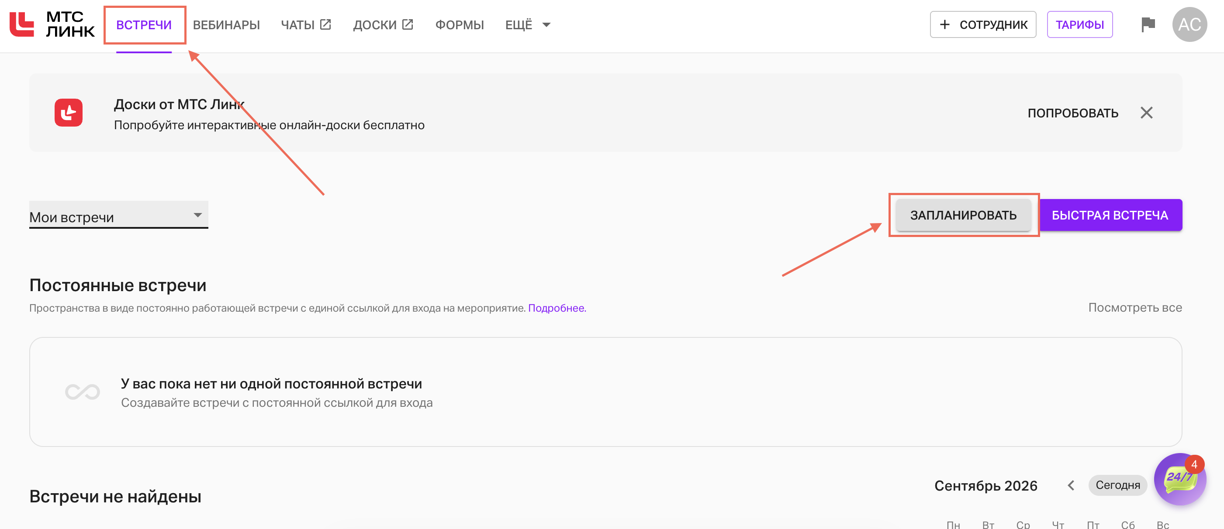This screenshot has height=529, width=1224.
Task: Click the infinity link icon
Action: click(x=82, y=392)
